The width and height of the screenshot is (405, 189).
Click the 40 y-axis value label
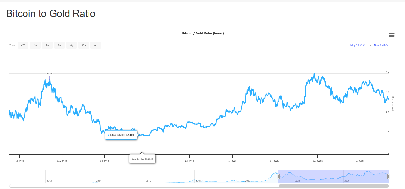(x=387, y=72)
